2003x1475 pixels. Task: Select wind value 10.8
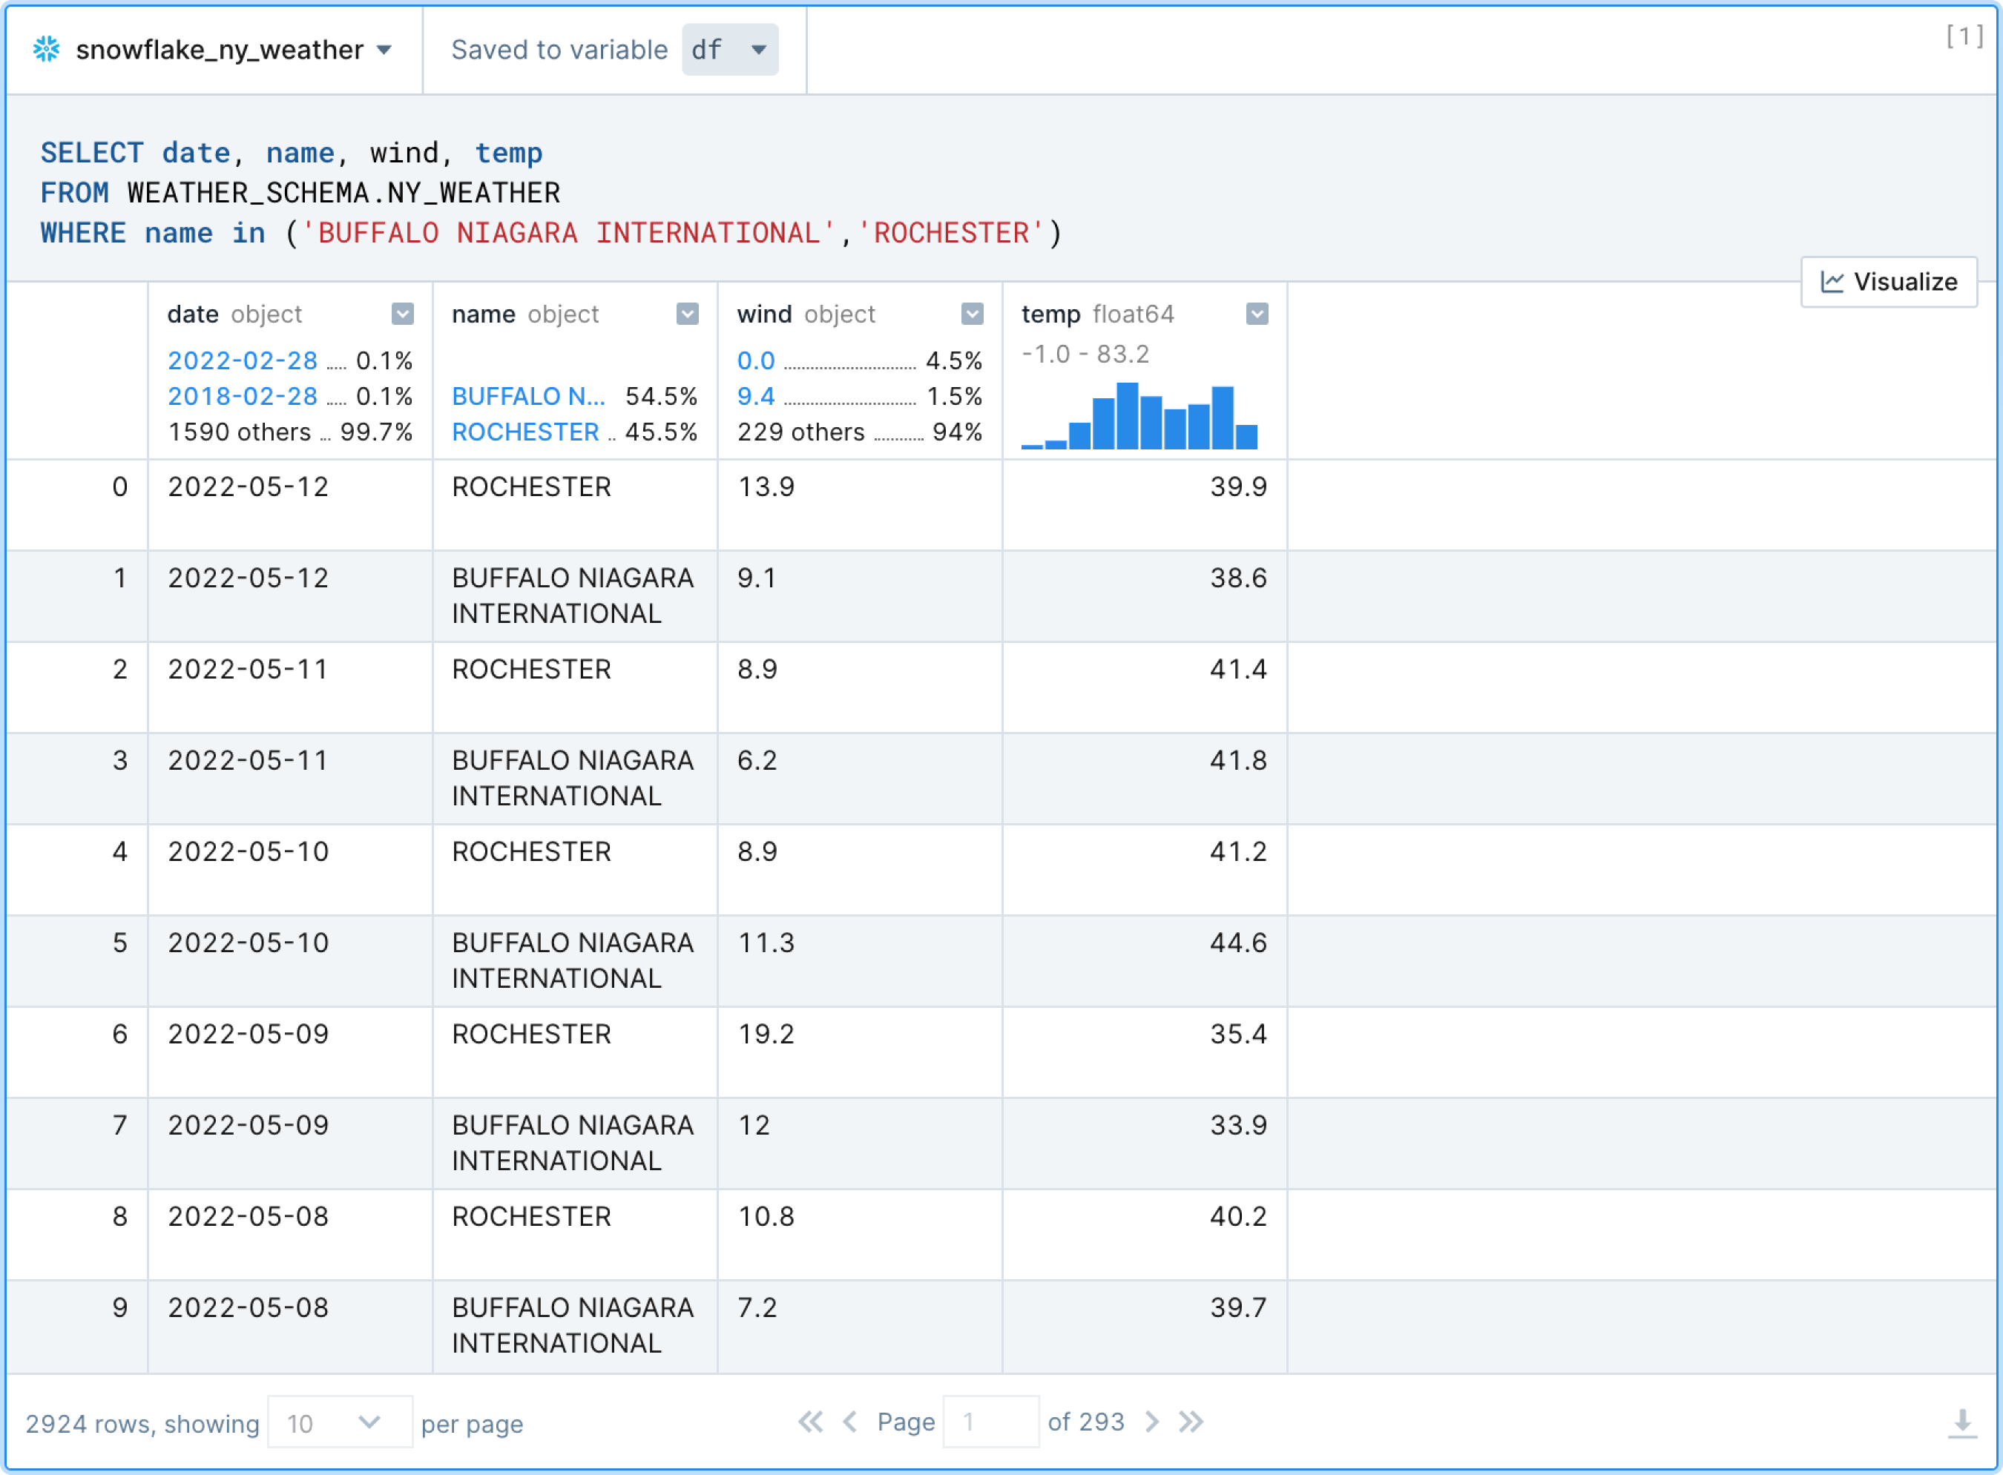766,1215
